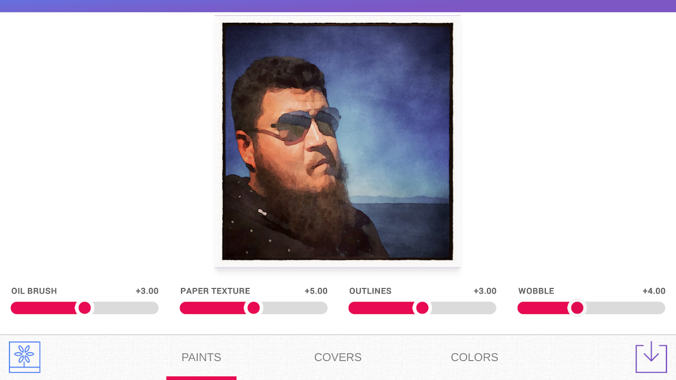
Task: Click the gray unfilled Paper Texture track
Action: [x=295, y=308]
